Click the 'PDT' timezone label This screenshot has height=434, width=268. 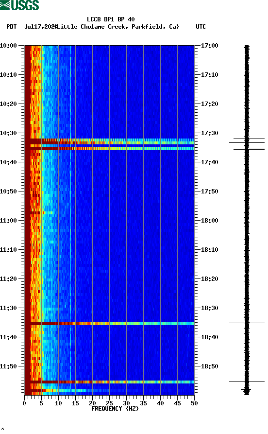coord(11,27)
